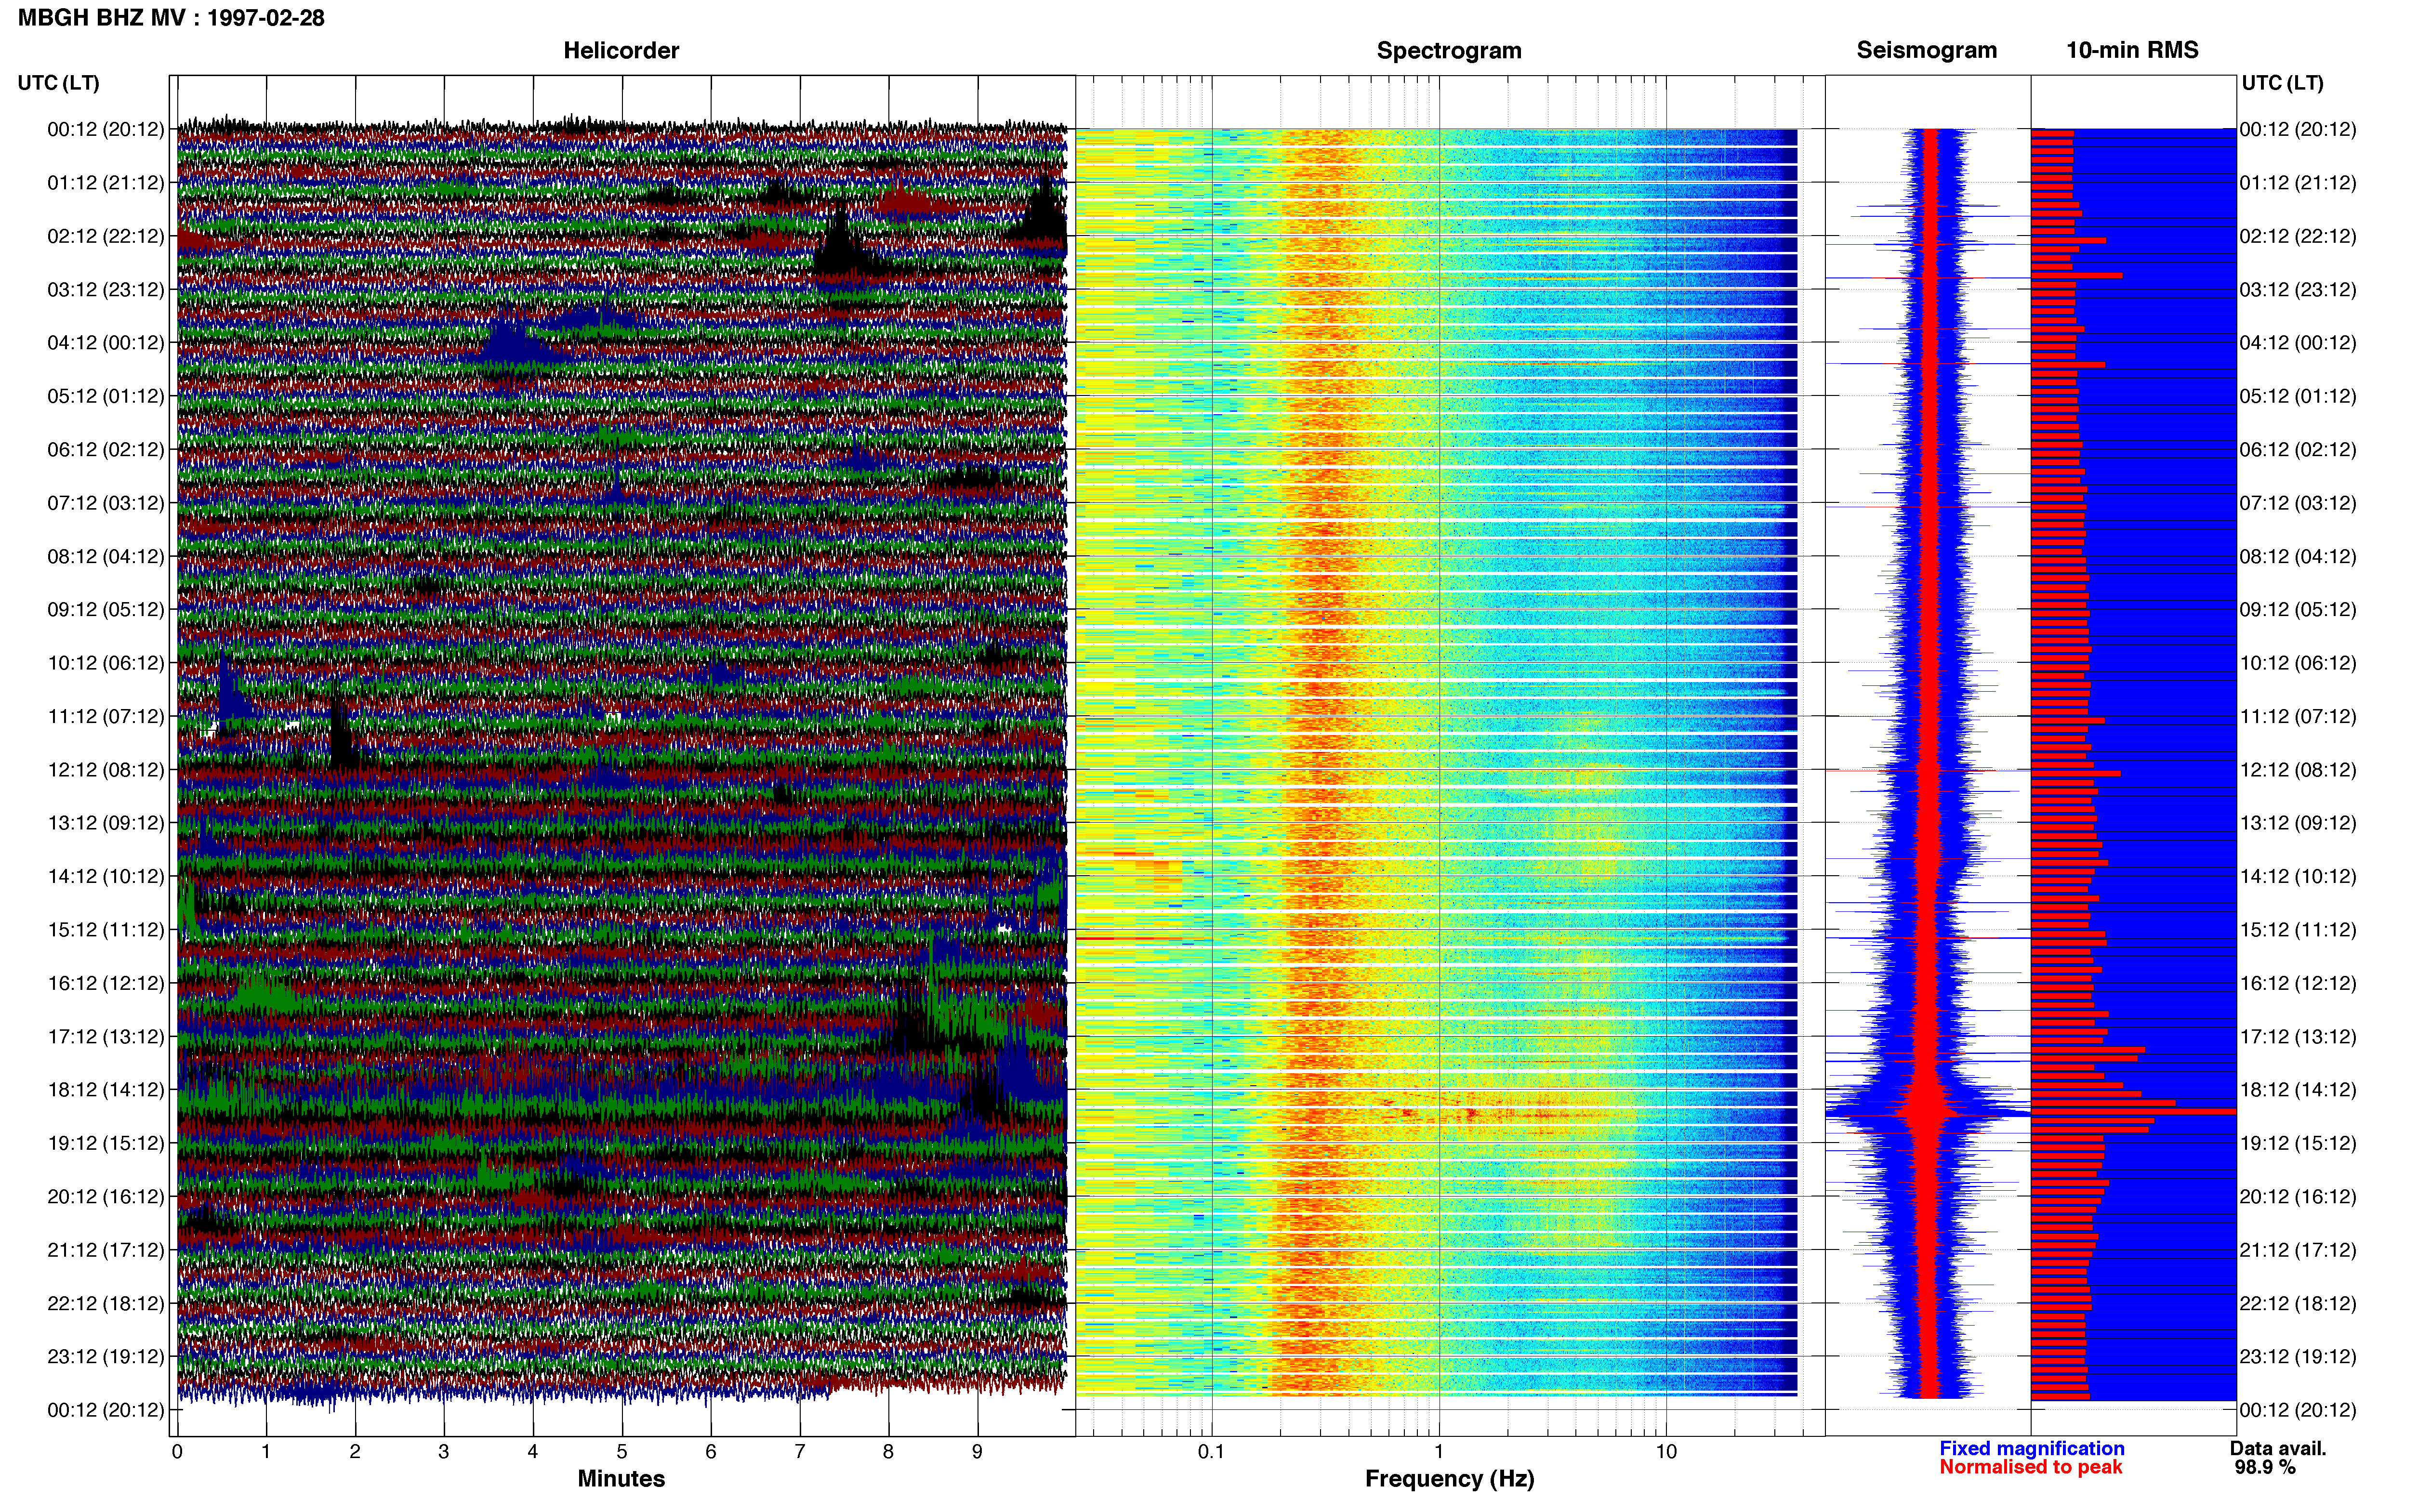Click the 'Frequency (Hz)' x-axis label

[1449, 1479]
